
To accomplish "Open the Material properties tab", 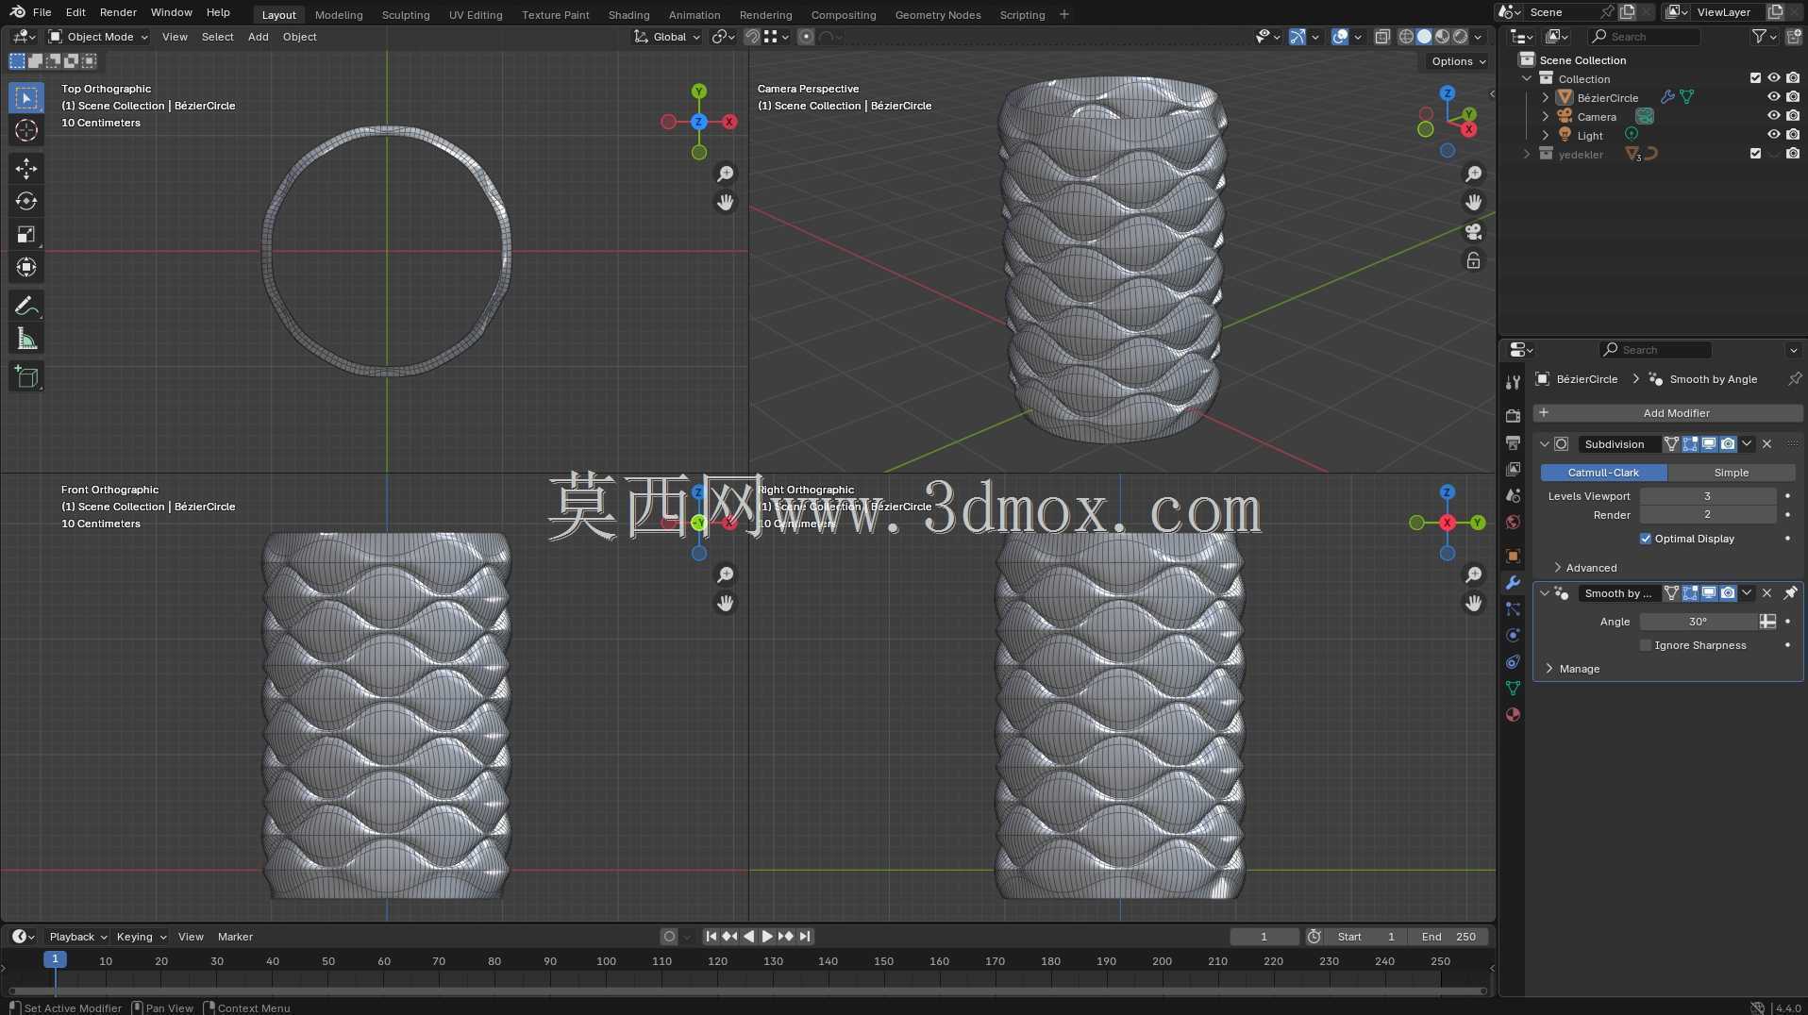I will click(x=1513, y=714).
